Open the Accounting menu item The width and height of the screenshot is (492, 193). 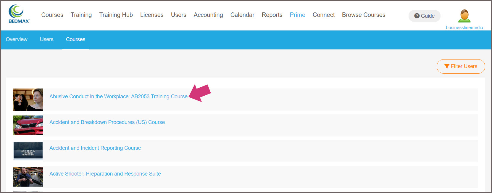208,15
